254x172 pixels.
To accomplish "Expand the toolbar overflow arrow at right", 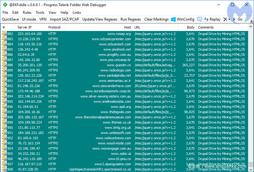I will click(x=252, y=21).
